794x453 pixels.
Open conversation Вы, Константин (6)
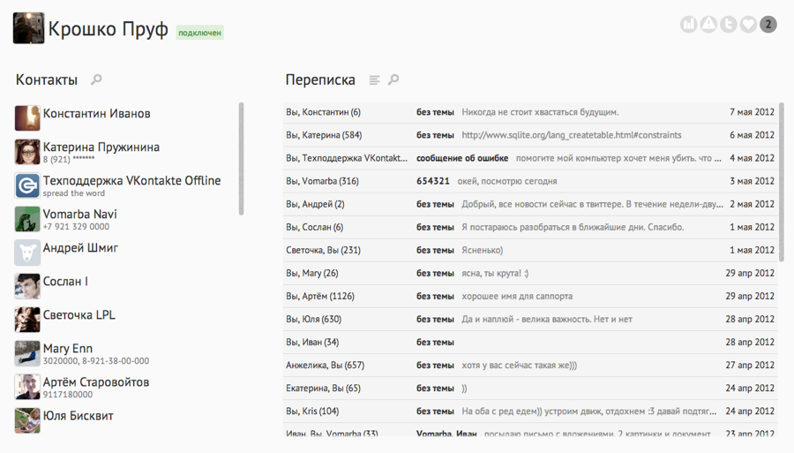530,112
